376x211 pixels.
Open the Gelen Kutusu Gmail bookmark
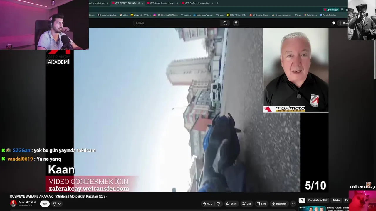310,15
